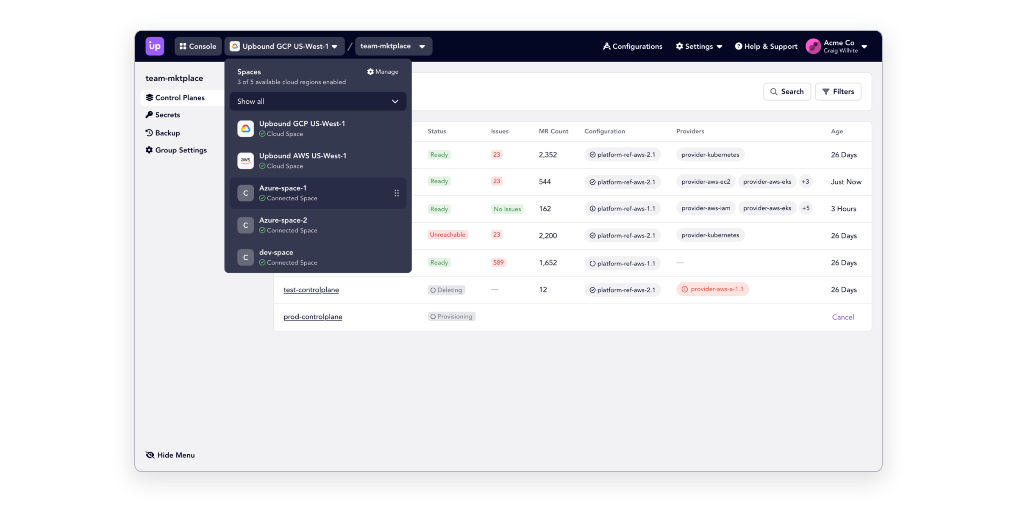
Task: Open the test-controlplane link
Action: tap(311, 290)
